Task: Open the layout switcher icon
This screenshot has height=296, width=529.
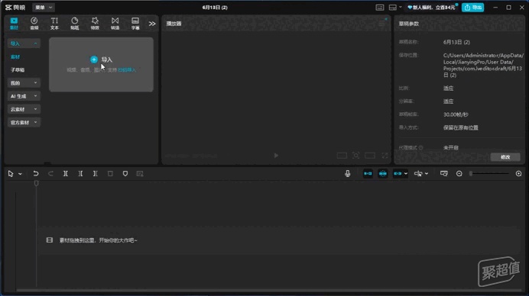Action: point(392,8)
